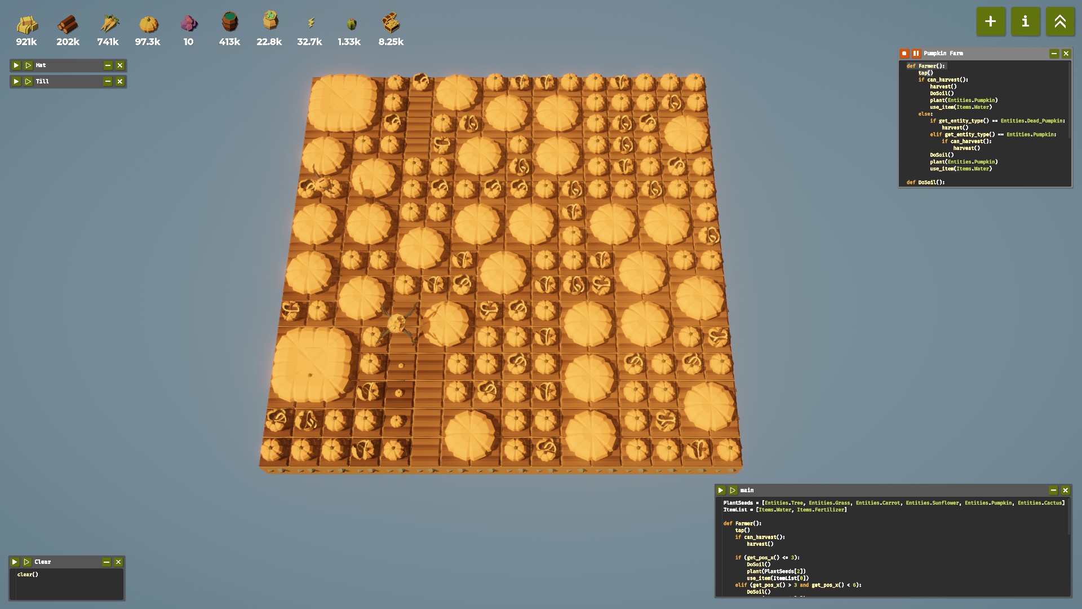Click the double chevron up button
The image size is (1082, 609).
click(1059, 21)
